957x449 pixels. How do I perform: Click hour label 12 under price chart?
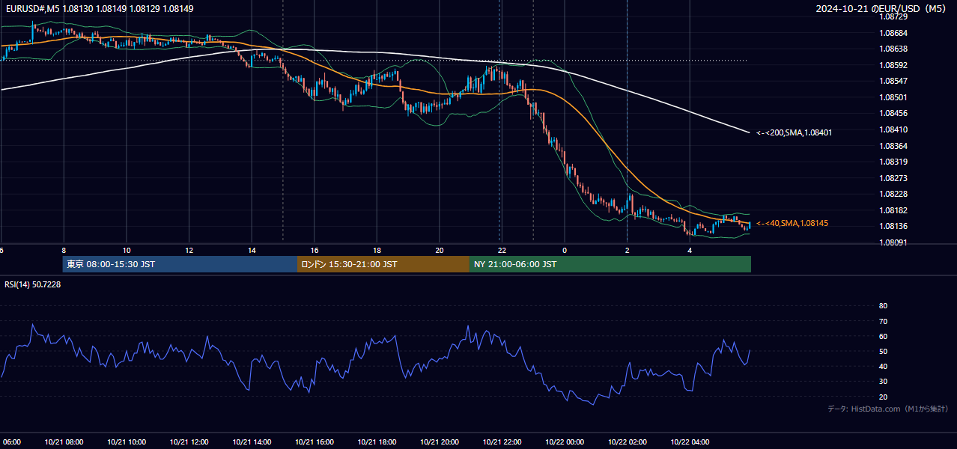coord(189,250)
